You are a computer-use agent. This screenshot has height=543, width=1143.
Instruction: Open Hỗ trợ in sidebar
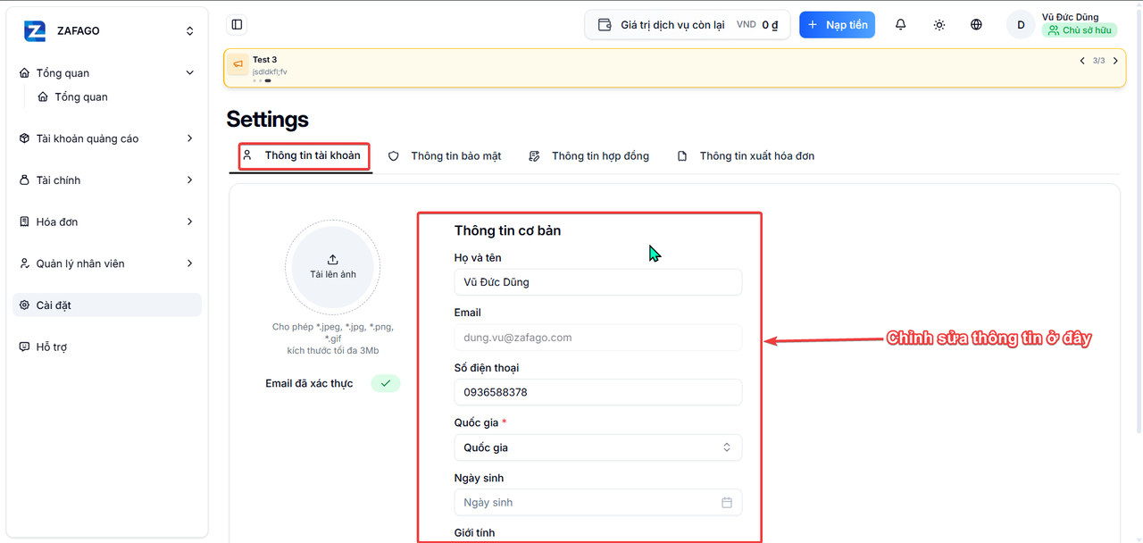pyautogui.click(x=107, y=347)
